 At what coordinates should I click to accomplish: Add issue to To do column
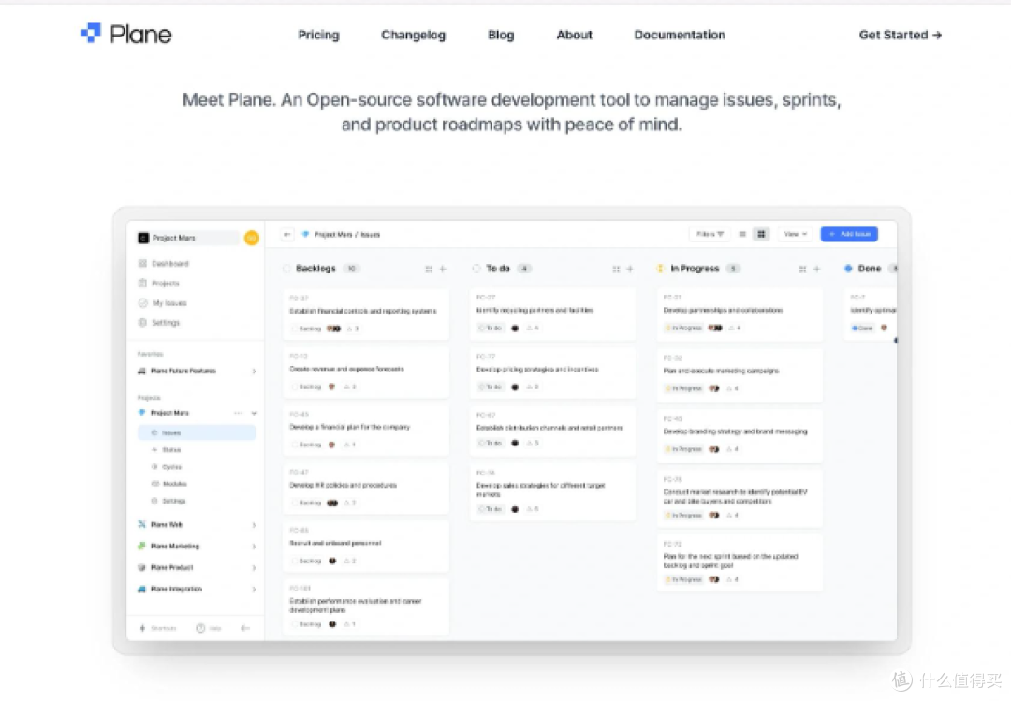click(x=630, y=269)
